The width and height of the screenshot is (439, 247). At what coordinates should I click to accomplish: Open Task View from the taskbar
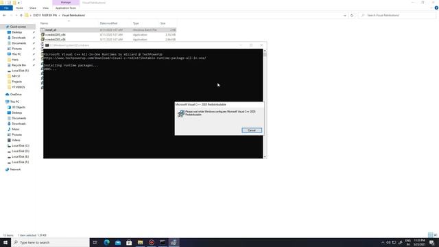(x=95, y=242)
